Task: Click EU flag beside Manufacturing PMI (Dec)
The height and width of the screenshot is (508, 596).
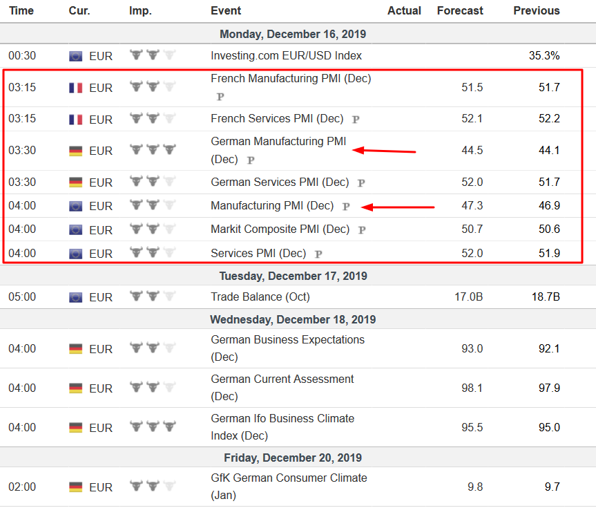Action: pyautogui.click(x=76, y=206)
